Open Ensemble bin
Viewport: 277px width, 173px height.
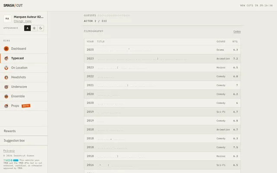24,96
